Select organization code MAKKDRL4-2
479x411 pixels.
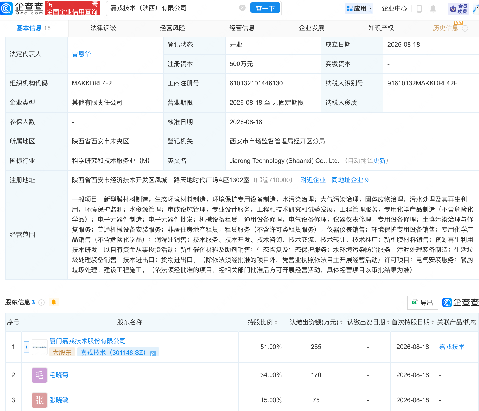coord(92,83)
